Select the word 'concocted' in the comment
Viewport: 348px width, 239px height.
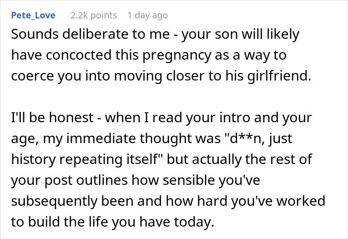tap(79, 55)
